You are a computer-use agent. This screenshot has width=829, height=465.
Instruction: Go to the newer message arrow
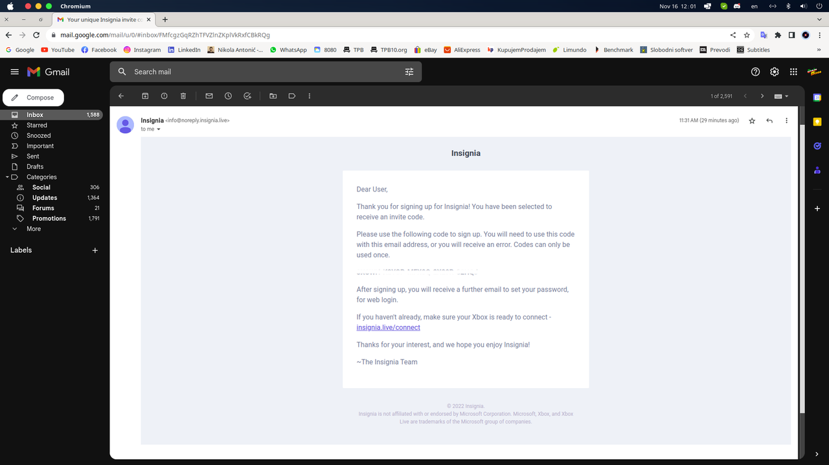click(x=745, y=96)
